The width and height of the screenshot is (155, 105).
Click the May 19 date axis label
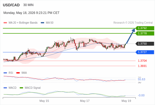(126, 101)
